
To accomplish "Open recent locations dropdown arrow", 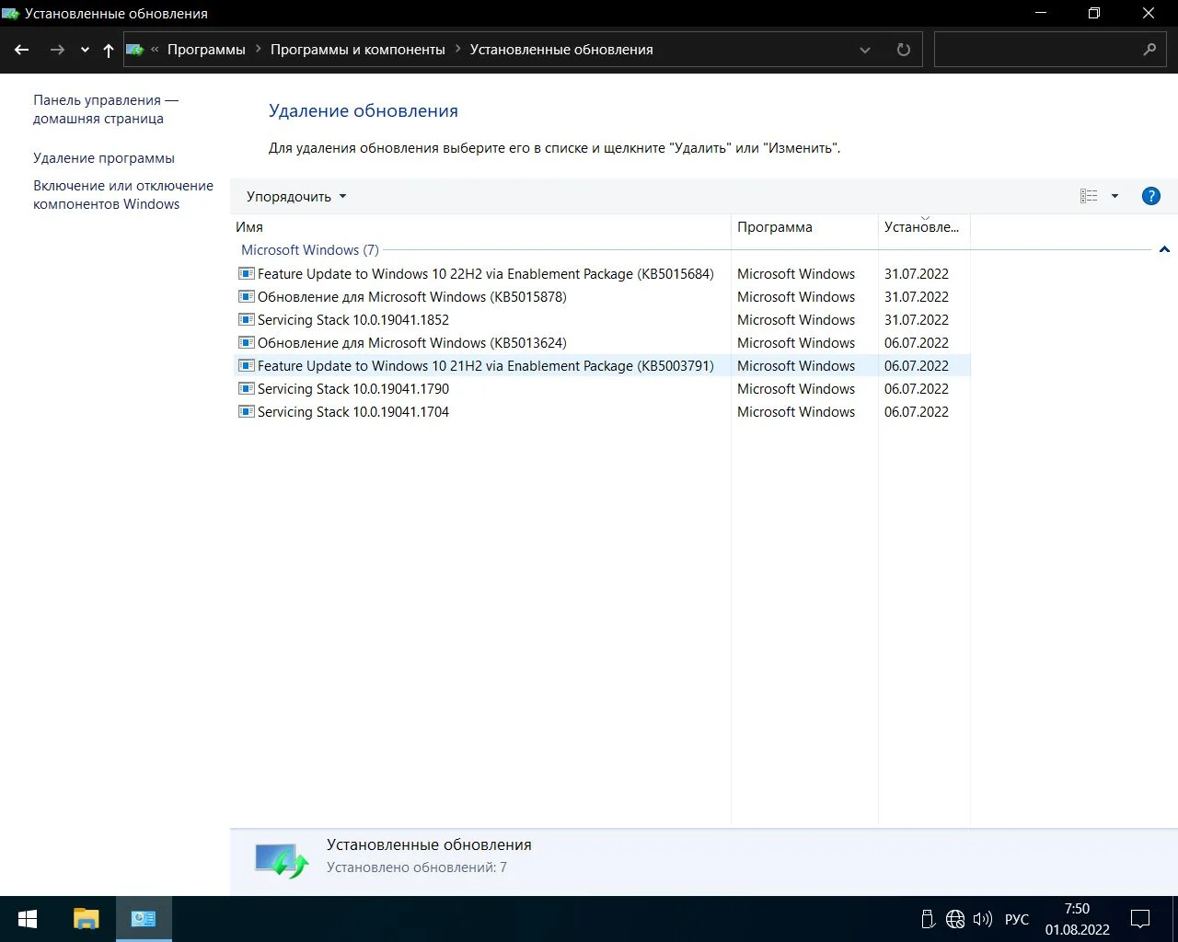I will (x=85, y=51).
